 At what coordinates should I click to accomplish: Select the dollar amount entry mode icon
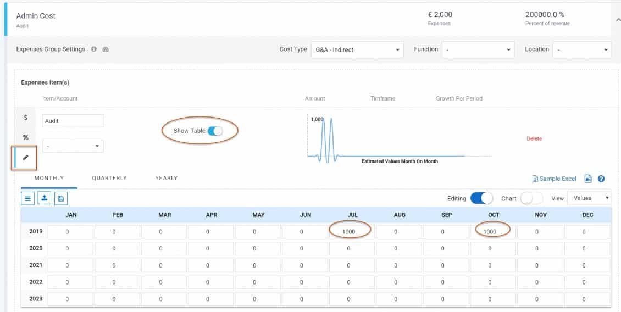tap(25, 118)
